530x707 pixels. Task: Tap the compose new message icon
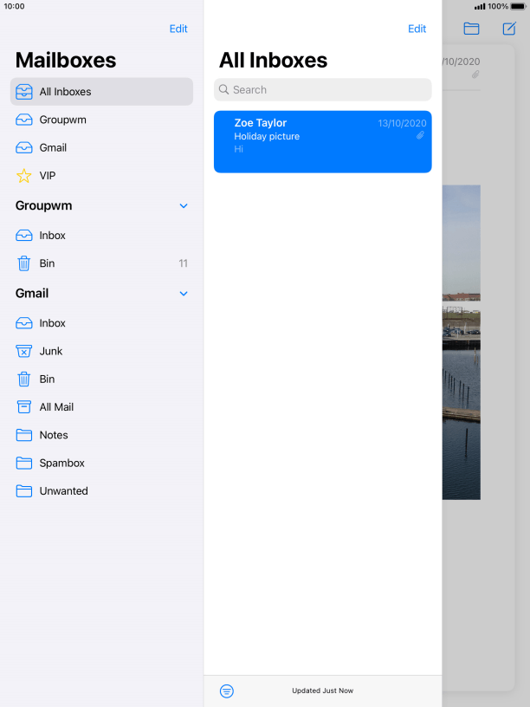pos(509,29)
